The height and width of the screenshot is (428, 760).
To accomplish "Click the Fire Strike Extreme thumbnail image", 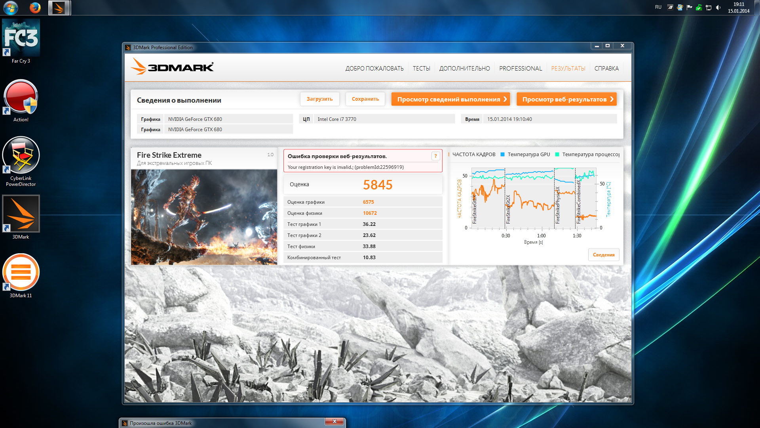I will pos(204,217).
